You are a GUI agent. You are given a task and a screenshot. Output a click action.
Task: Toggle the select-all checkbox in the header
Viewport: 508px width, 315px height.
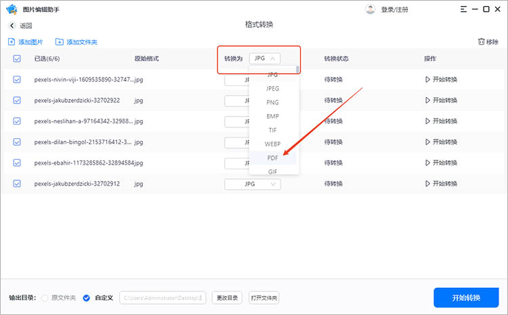pyautogui.click(x=17, y=59)
